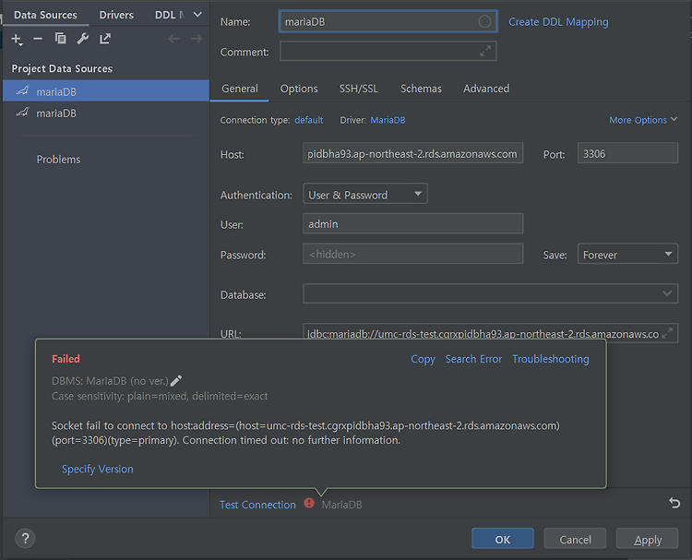This screenshot has width=692, height=560.
Task: Select the highlighted mariaDB data source
Action: coord(106,91)
